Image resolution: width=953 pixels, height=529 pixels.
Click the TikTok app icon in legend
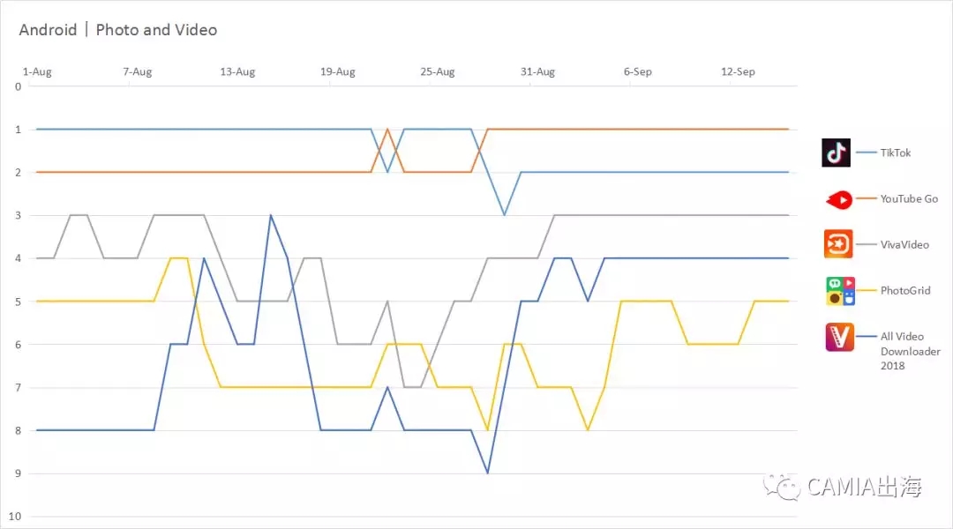pos(836,153)
